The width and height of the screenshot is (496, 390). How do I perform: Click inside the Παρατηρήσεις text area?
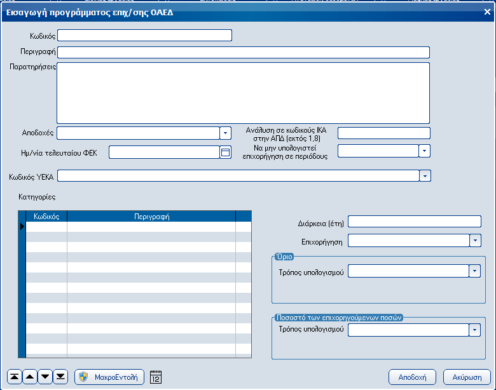pos(244,93)
